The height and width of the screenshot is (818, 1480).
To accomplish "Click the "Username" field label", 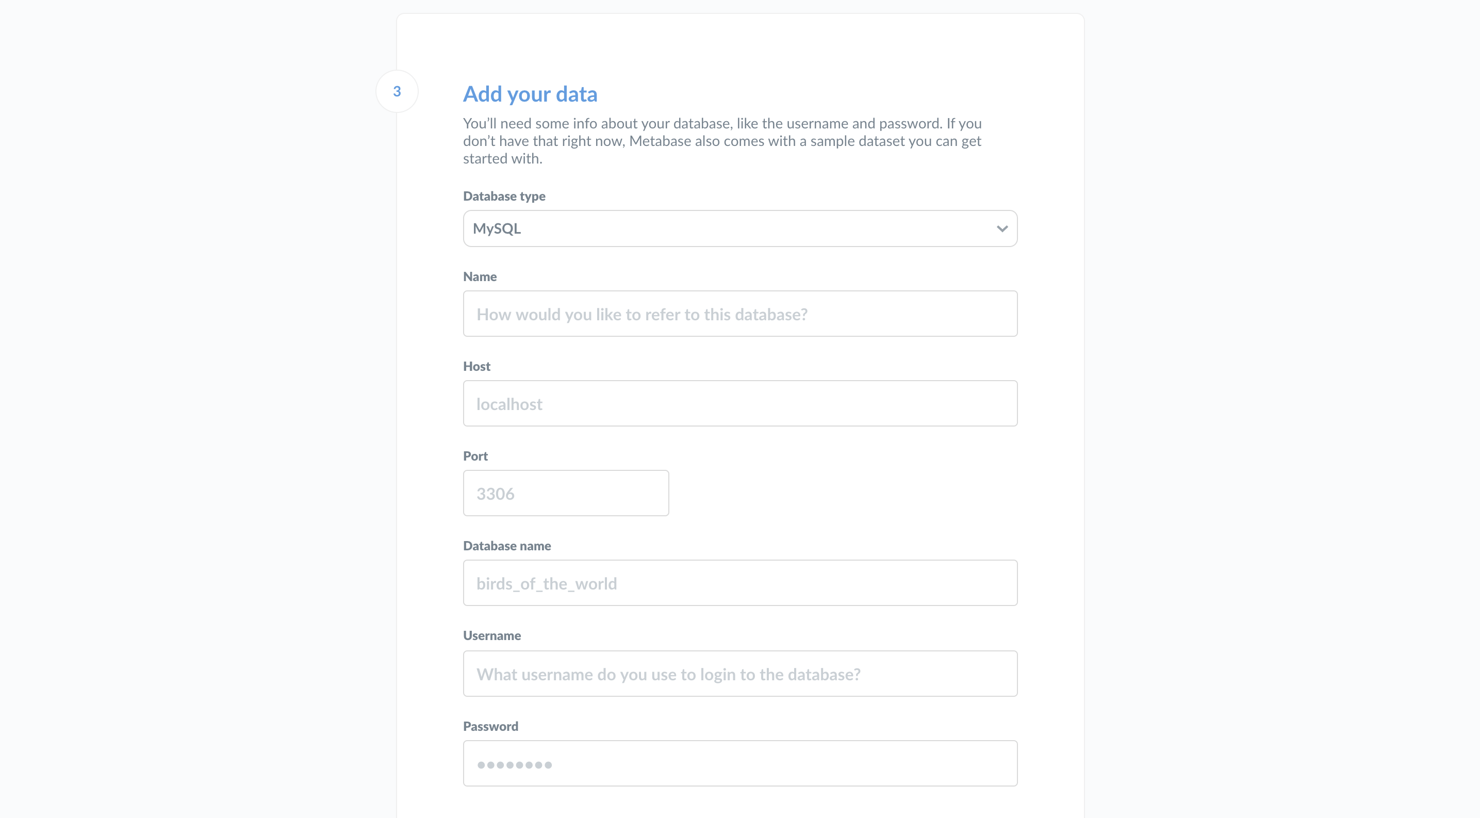I will [x=492, y=635].
